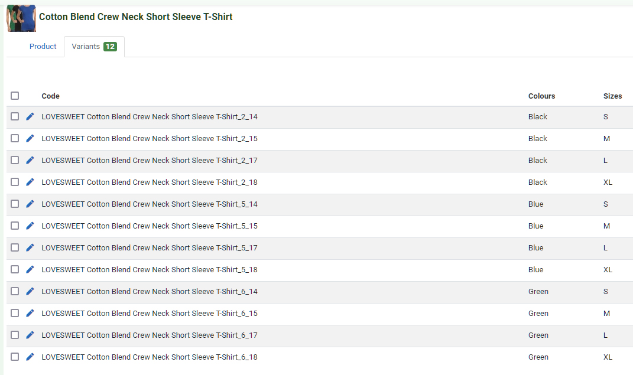Select checkbox for T-Shirt_2_17 Black L
The image size is (633, 375).
tap(15, 160)
